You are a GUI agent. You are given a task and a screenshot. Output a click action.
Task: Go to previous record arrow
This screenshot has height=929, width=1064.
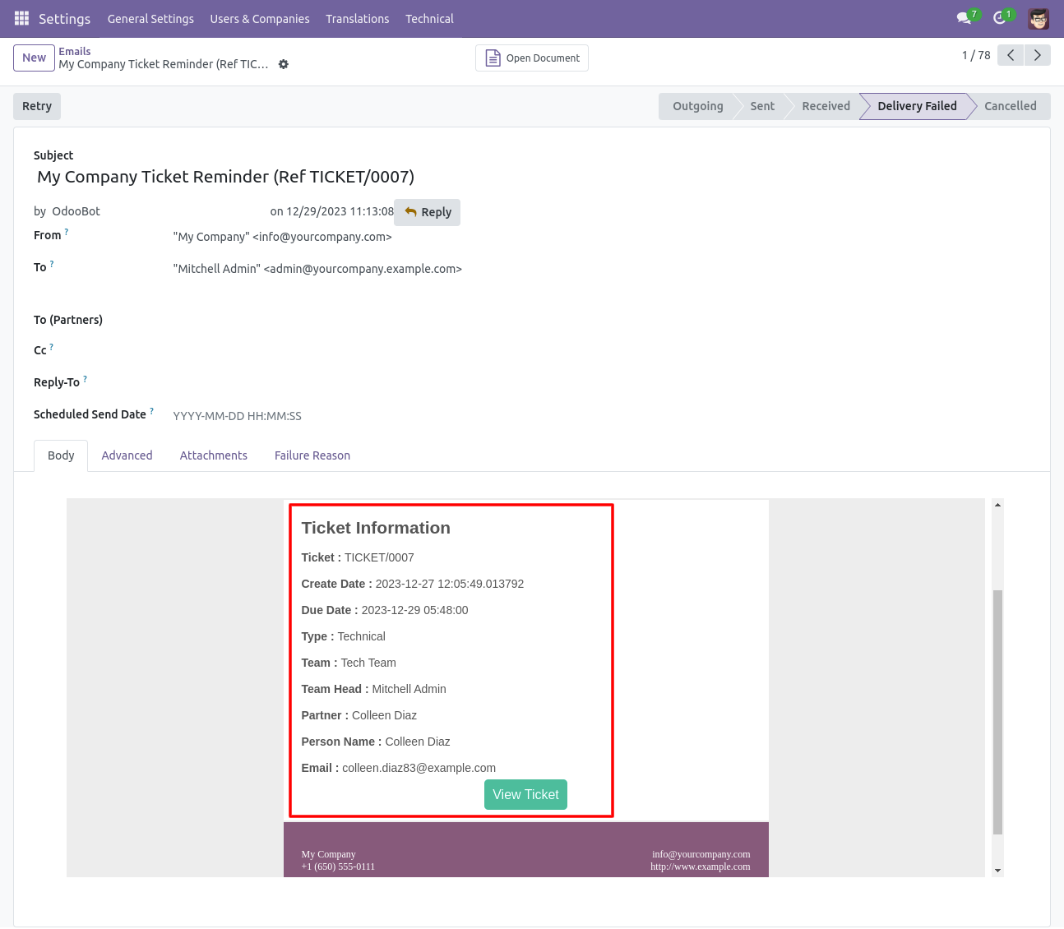coord(1011,55)
